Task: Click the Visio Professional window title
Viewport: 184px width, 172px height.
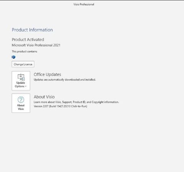Action: pyautogui.click(x=84, y=4)
